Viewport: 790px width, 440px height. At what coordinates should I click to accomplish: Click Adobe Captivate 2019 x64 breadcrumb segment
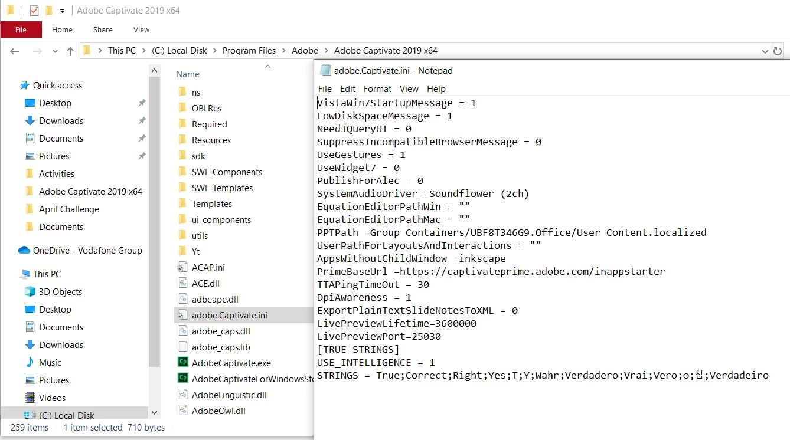tap(386, 51)
